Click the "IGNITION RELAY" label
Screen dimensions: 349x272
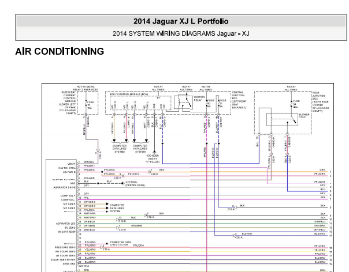199,99
